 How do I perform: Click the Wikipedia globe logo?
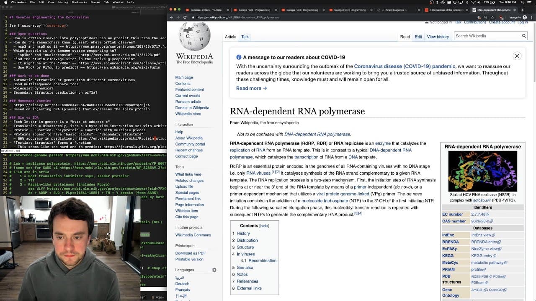(x=194, y=36)
